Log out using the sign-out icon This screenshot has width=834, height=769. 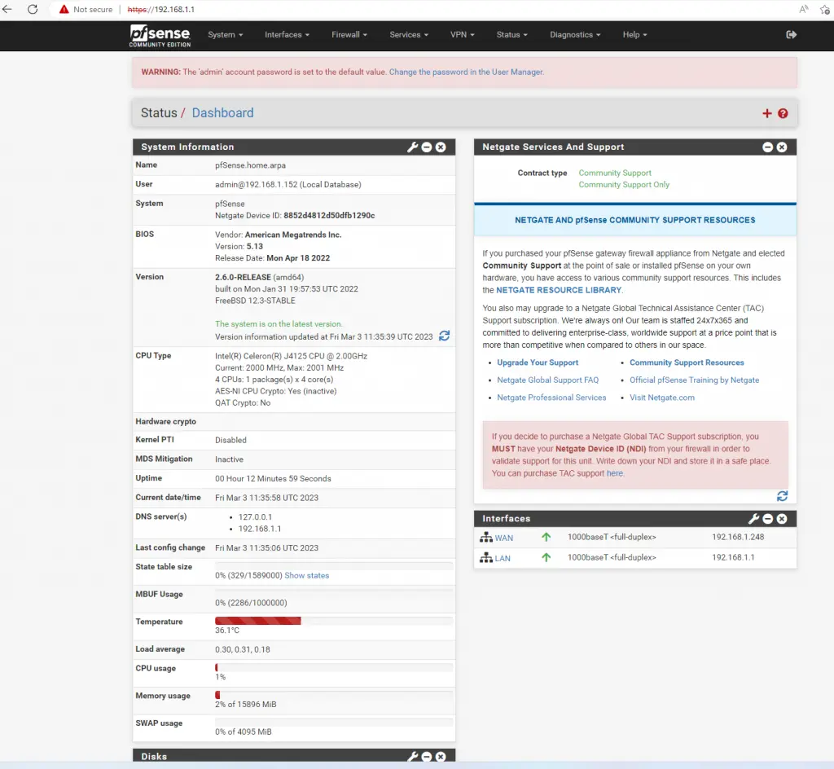coord(792,34)
